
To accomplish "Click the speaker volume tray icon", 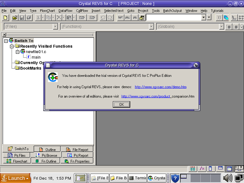I will [228, 178].
